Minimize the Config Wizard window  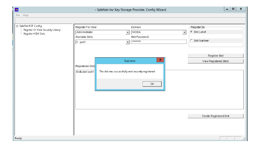point(227,9)
